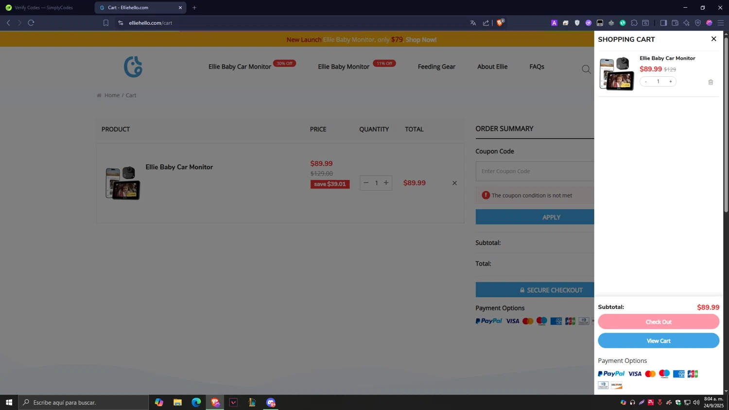The image size is (729, 410).
Task: Open the Ellie Baby Car Monitor title in side cart
Action: tap(667, 58)
